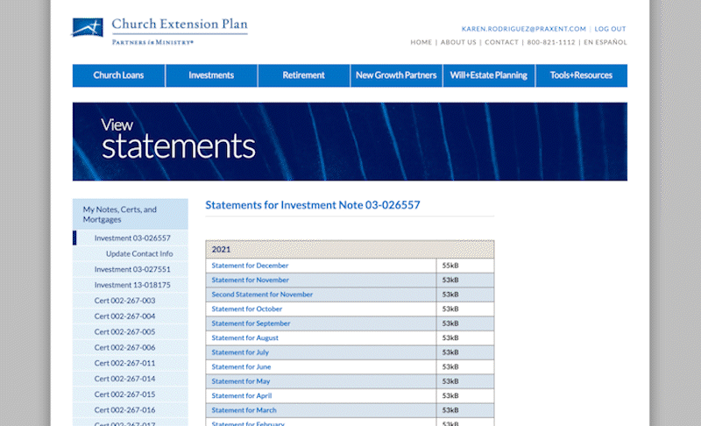Viewport: 701px width, 426px height.
Task: Select Cert 002-267-015
Action: click(x=130, y=394)
